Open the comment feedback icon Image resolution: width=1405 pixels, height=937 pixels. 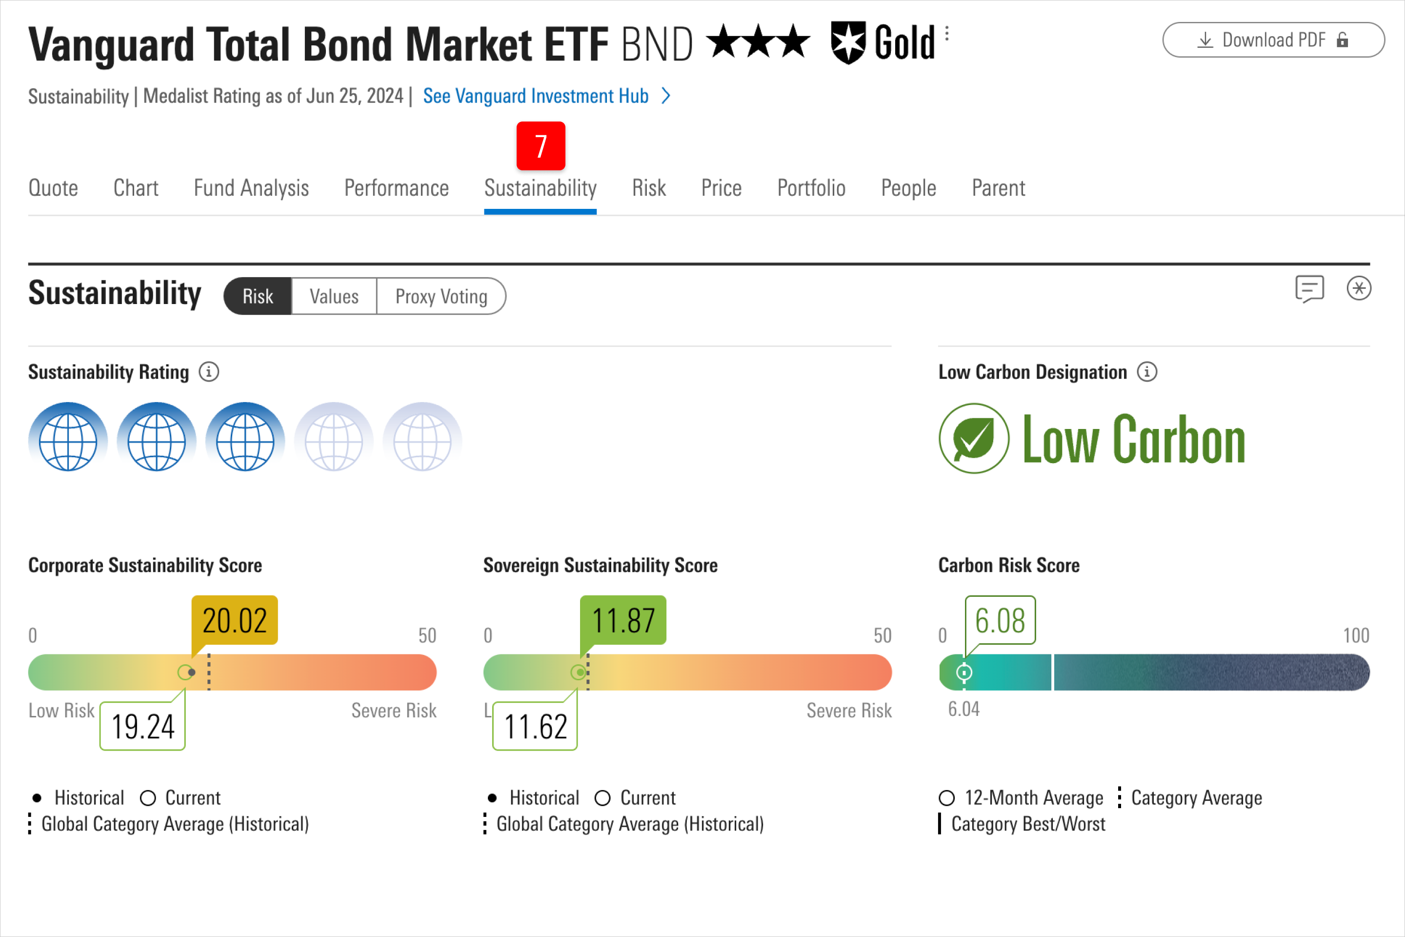coord(1309,289)
